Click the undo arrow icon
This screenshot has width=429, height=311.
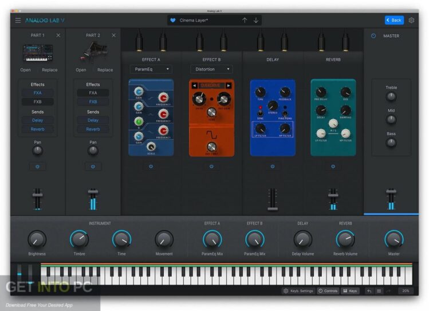(369, 291)
